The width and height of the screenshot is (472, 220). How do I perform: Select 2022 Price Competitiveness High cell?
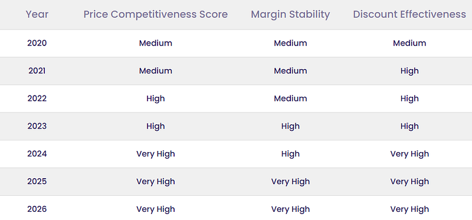(x=156, y=98)
